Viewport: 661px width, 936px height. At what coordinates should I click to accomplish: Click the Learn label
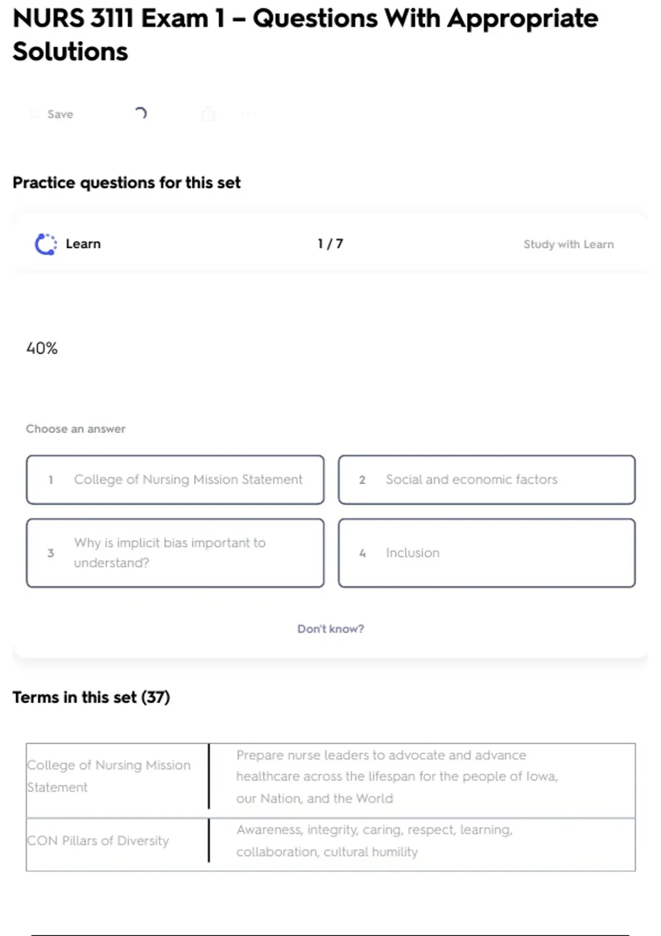click(83, 244)
